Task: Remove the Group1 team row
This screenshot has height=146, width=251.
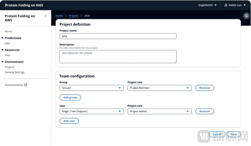Action: (204, 88)
